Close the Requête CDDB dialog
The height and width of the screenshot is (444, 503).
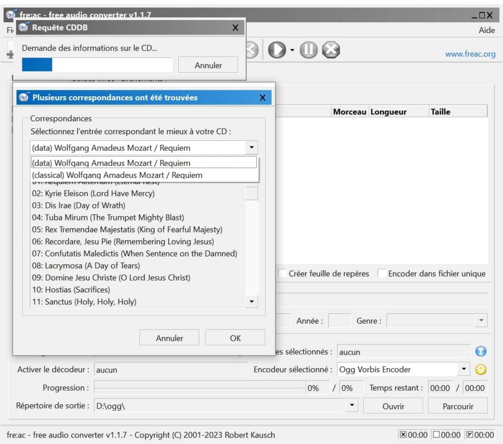coord(235,28)
